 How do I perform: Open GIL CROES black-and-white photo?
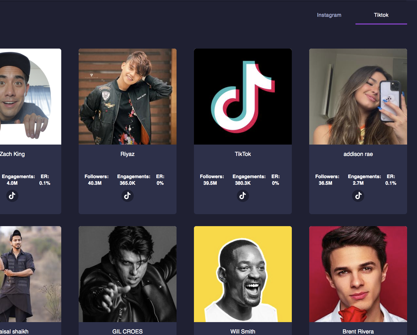(x=128, y=274)
